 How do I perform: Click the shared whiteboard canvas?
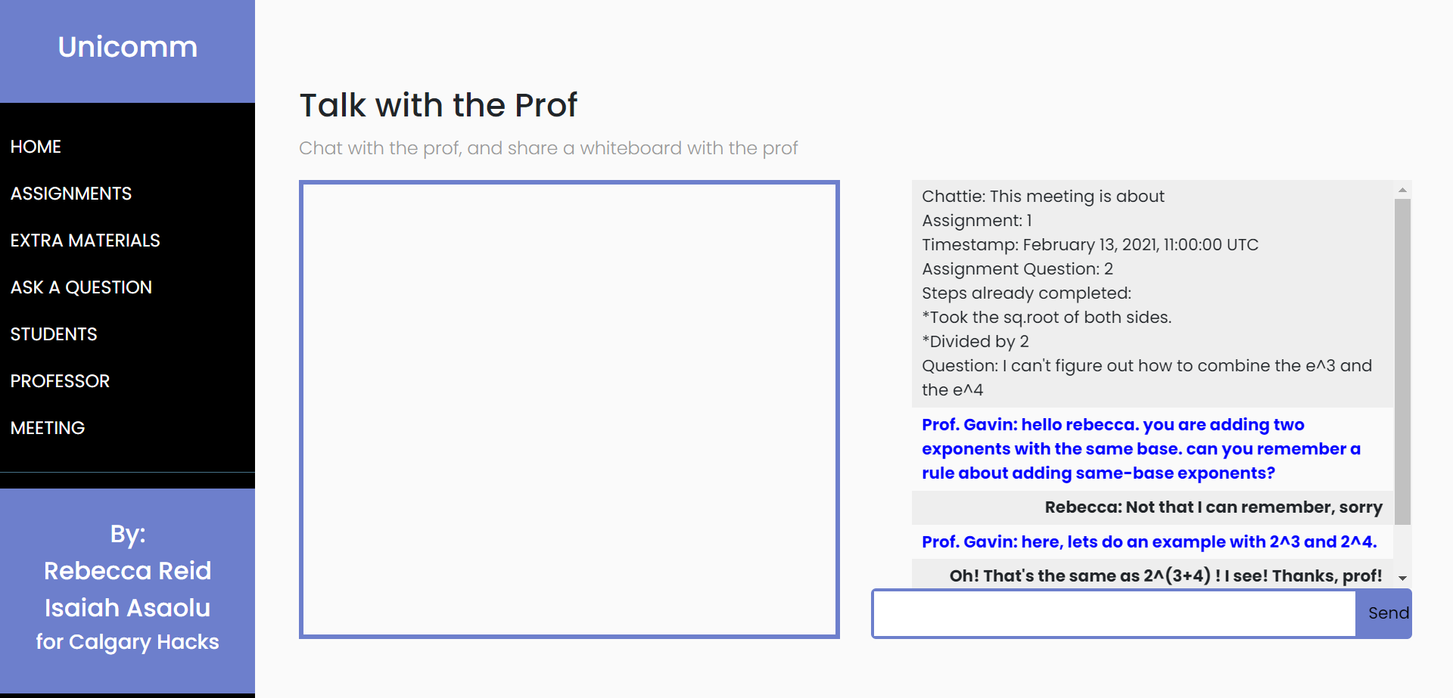tap(569, 409)
